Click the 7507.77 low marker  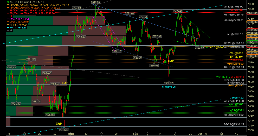pos(169,83)
